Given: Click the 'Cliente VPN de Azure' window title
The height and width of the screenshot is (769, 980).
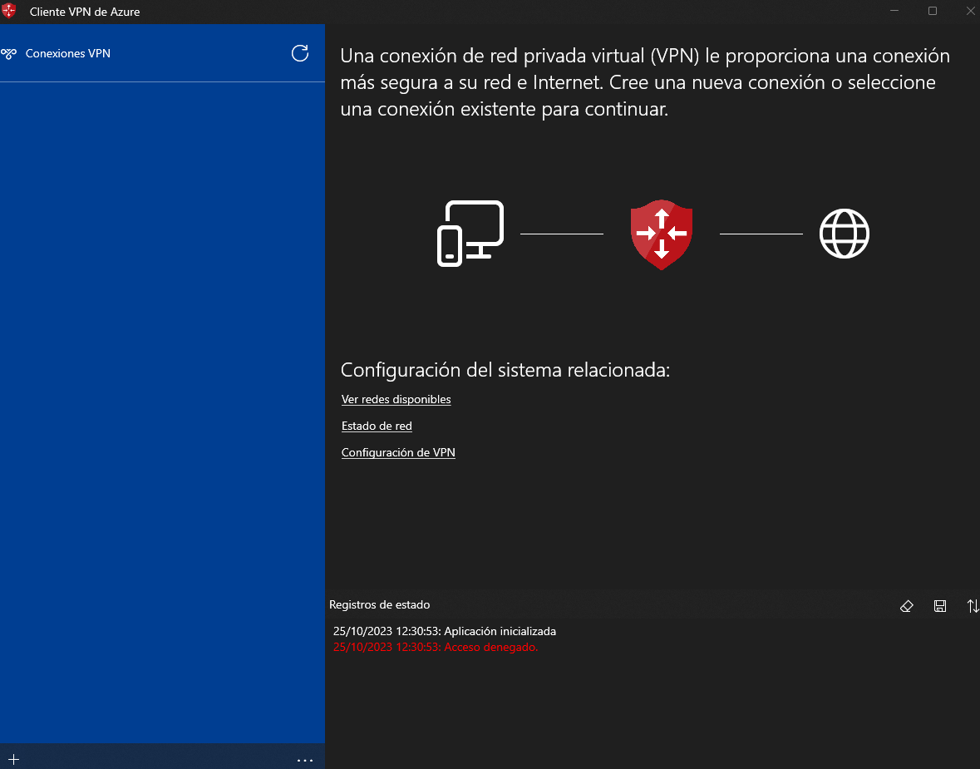Looking at the screenshot, I should tap(85, 12).
